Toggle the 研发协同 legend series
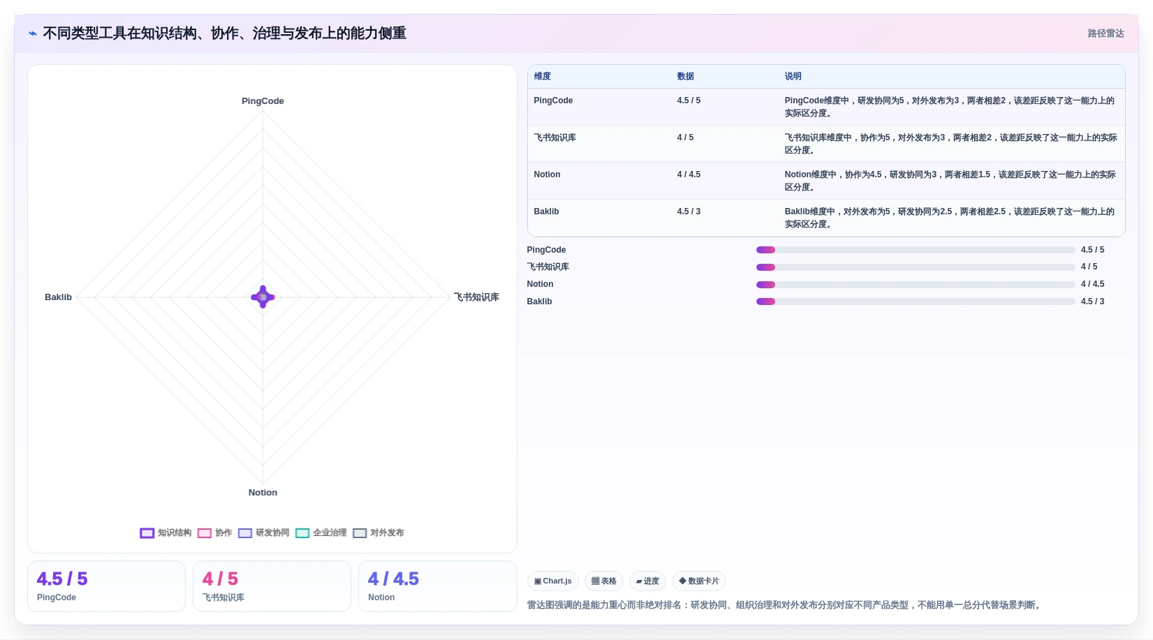 pos(263,533)
